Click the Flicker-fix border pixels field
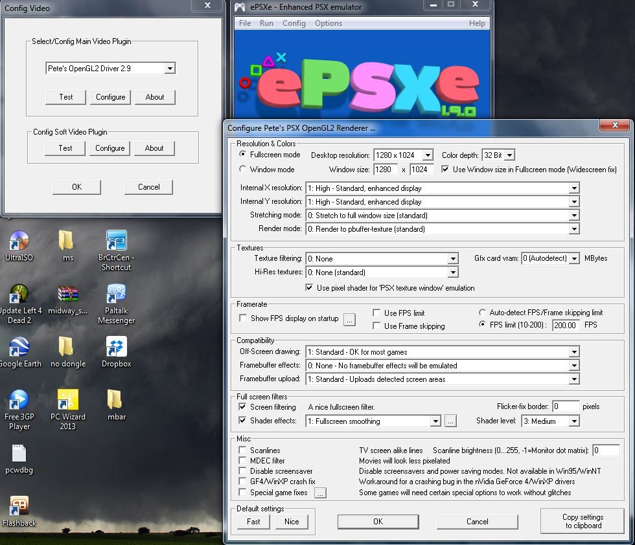The height and width of the screenshot is (545, 635). click(565, 407)
